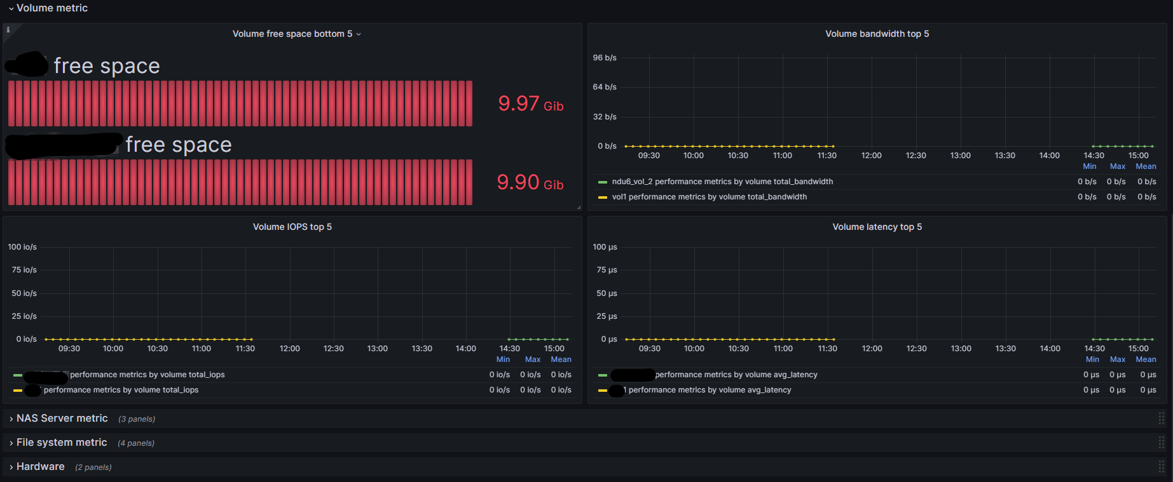This screenshot has height=482, width=1173.
Task: Grab the Hardware row drag handle
Action: (x=1162, y=467)
